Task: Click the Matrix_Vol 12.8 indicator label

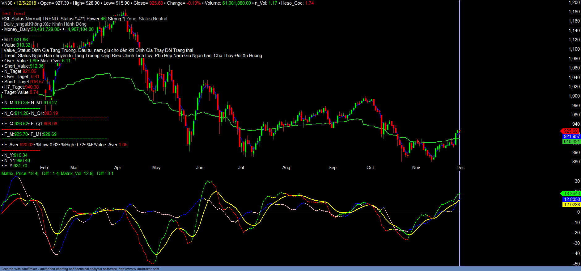Action: click(77, 173)
